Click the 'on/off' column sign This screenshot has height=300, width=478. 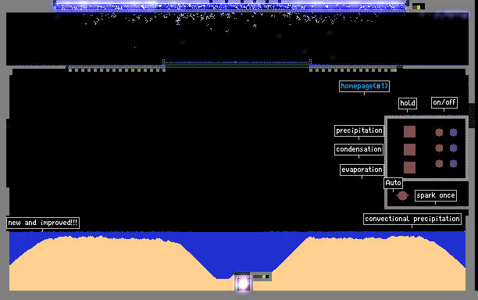(444, 102)
